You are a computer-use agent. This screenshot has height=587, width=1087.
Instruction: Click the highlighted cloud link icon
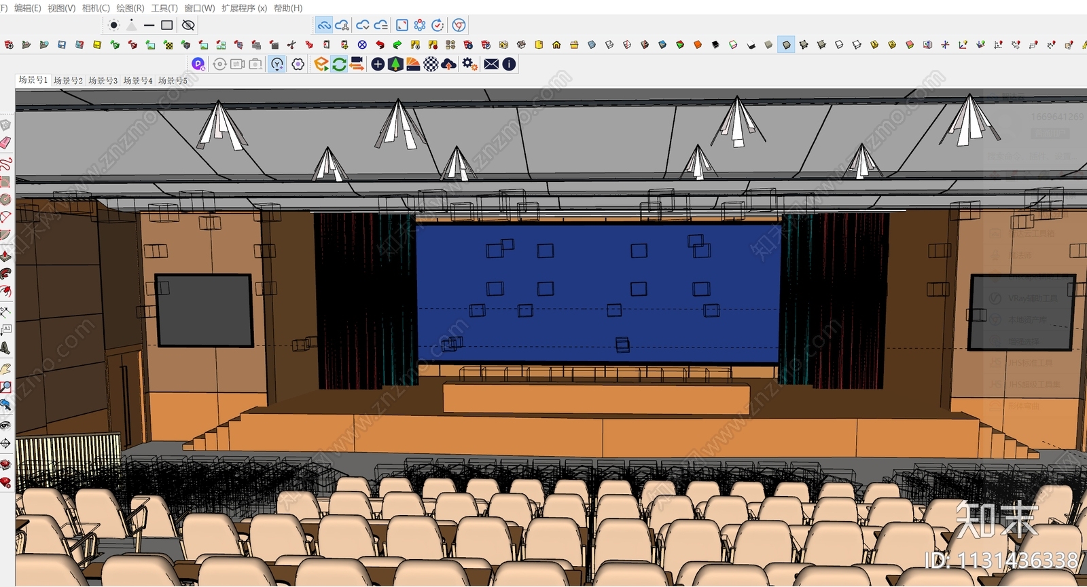[324, 25]
